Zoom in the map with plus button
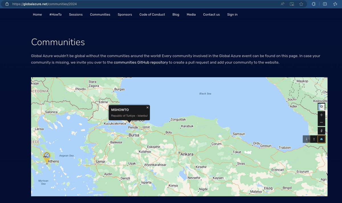 click(321, 115)
